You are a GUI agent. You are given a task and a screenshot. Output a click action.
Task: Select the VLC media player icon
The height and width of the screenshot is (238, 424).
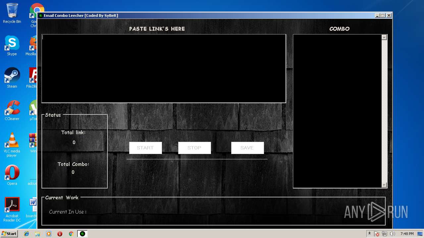12,145
